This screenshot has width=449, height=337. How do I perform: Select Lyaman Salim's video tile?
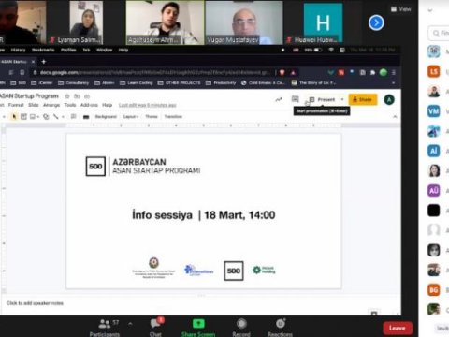(x=86, y=22)
